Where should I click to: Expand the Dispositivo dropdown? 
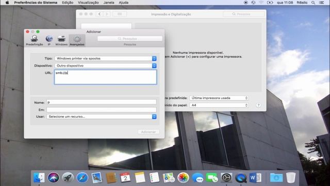(x=106, y=66)
